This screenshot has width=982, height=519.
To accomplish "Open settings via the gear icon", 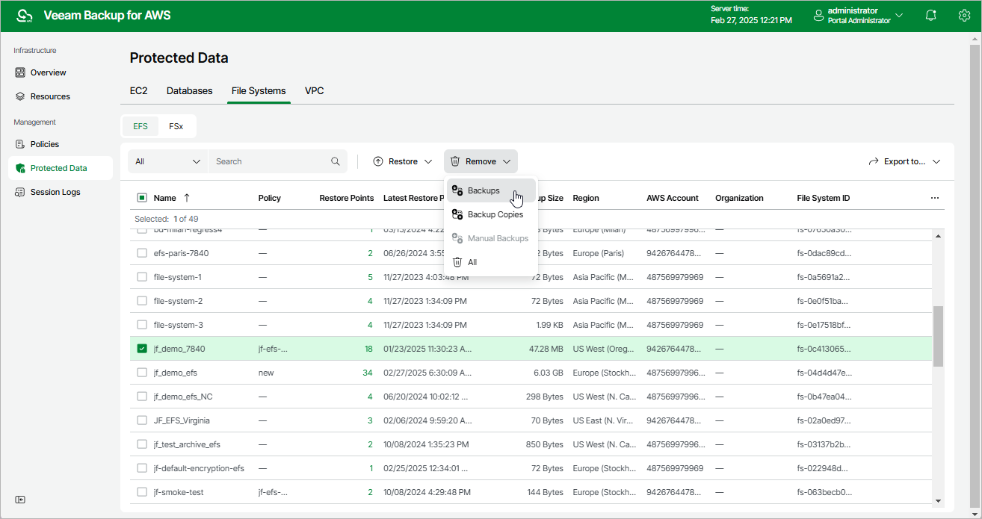I will click(x=964, y=16).
